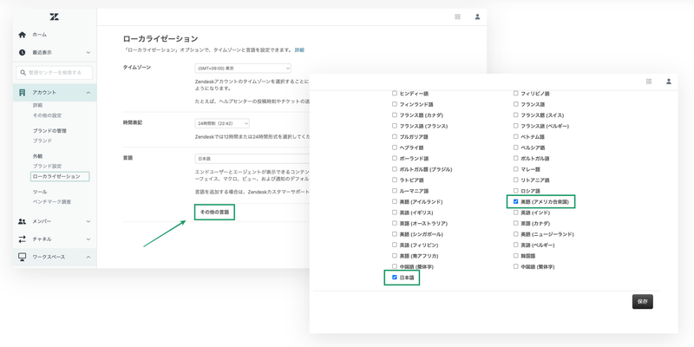Image resolution: width=694 pixels, height=347 pixels.
Task: Click the 管理センターを検索する search field
Action: point(55,73)
